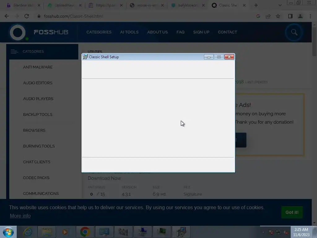Select ANTI MALWARE category
The width and height of the screenshot is (317, 238).
click(38, 67)
